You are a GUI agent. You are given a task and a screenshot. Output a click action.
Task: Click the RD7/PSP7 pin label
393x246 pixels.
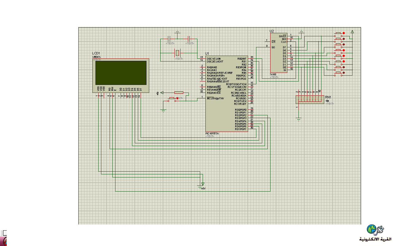pos(241,129)
